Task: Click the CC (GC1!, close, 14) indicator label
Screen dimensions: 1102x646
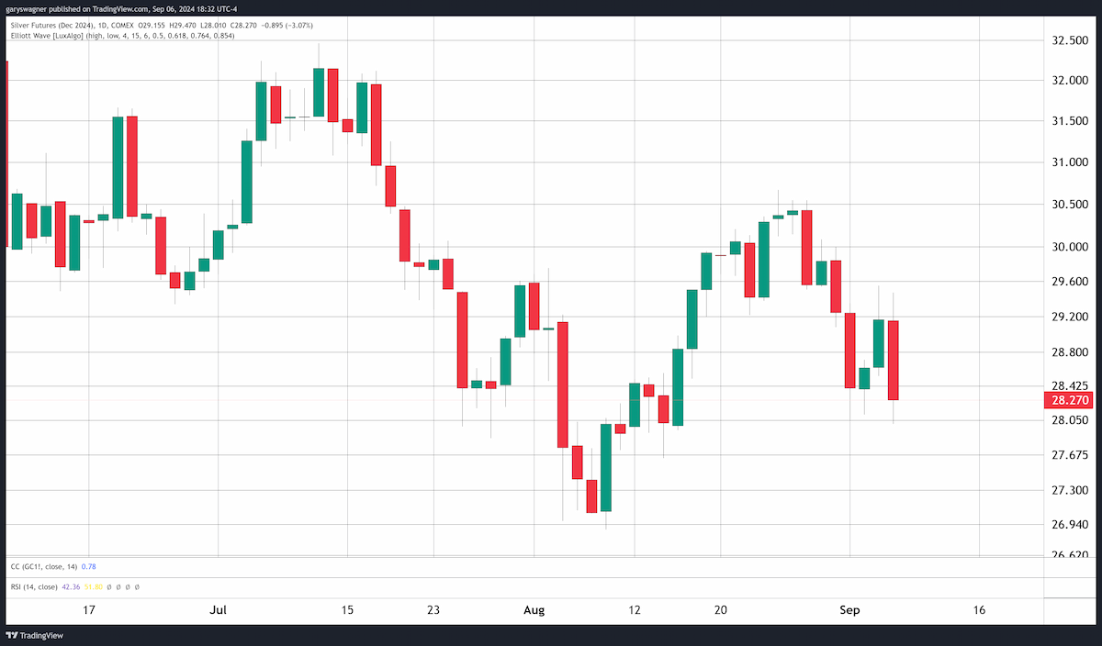Action: tap(43, 566)
